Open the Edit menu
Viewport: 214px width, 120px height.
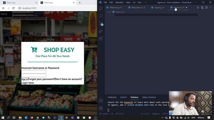point(111,2)
